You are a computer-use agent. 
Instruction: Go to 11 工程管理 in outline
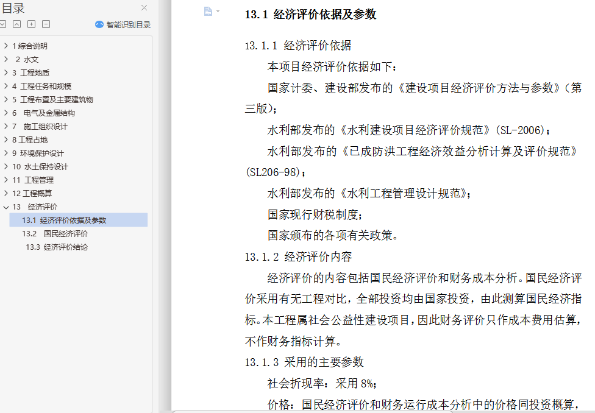coord(33,180)
